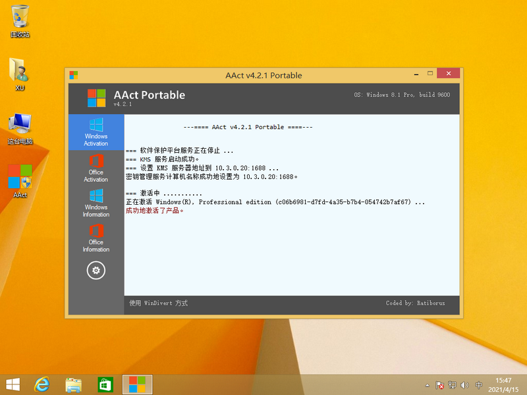The image size is (527, 395).
Task: Expand the hidden tray icons chevron
Action: click(428, 384)
